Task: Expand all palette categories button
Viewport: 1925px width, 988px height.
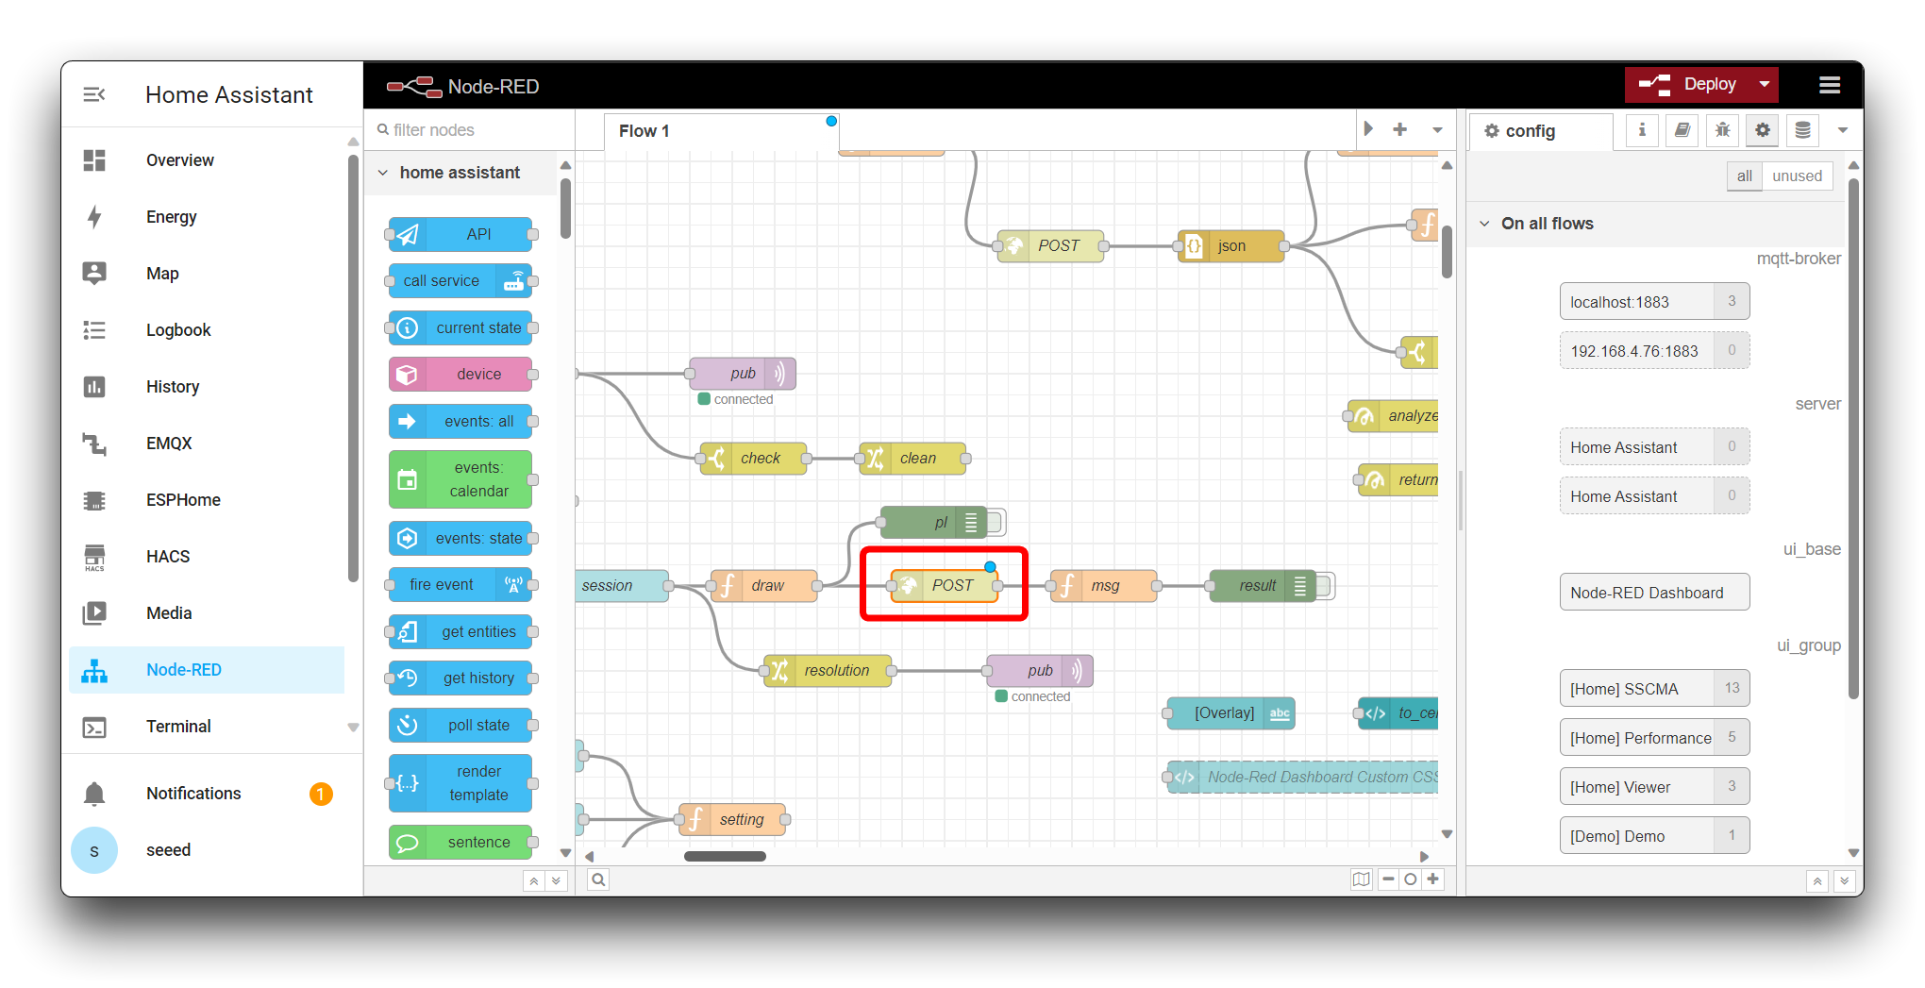Action: tap(557, 880)
